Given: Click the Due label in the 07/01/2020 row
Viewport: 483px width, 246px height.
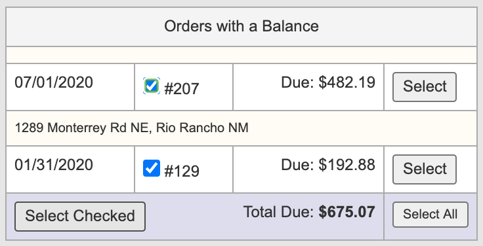Looking at the screenshot, I should coord(297,82).
